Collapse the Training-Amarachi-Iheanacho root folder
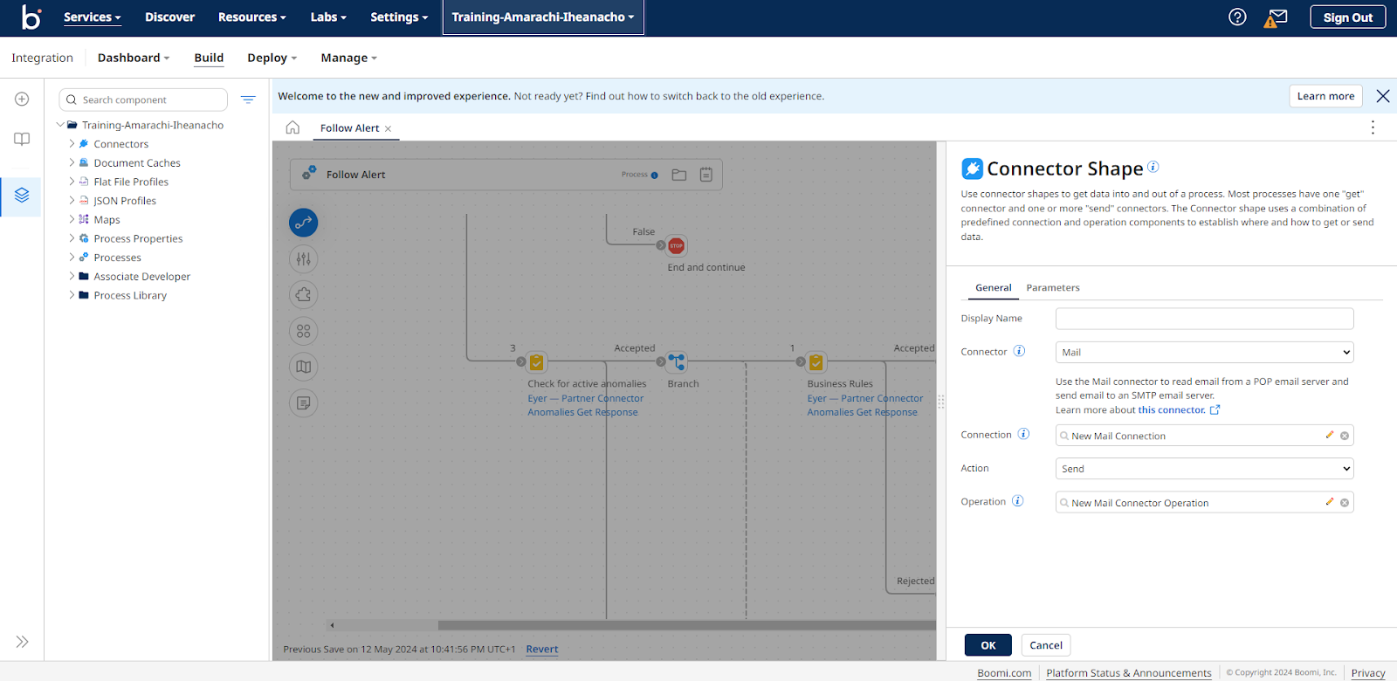This screenshot has height=681, width=1397. tap(60, 125)
